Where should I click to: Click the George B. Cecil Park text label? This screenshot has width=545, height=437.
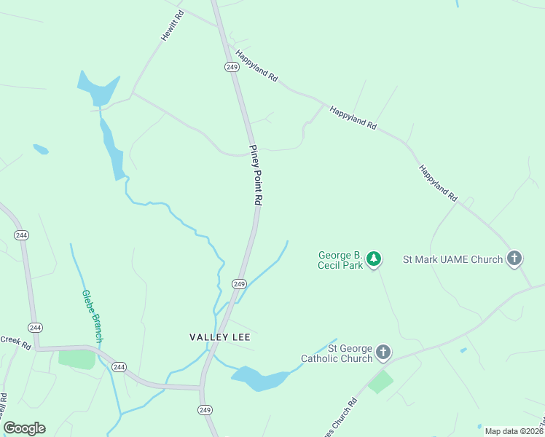pyautogui.click(x=340, y=260)
